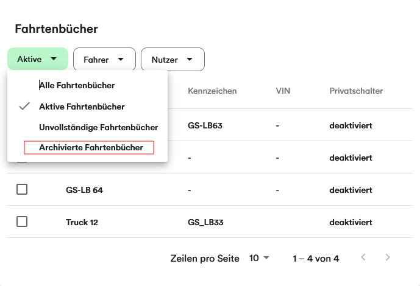Image resolution: width=420 pixels, height=286 pixels.
Task: Tick the checkbox for GS-LB 64
Action: [x=22, y=189]
